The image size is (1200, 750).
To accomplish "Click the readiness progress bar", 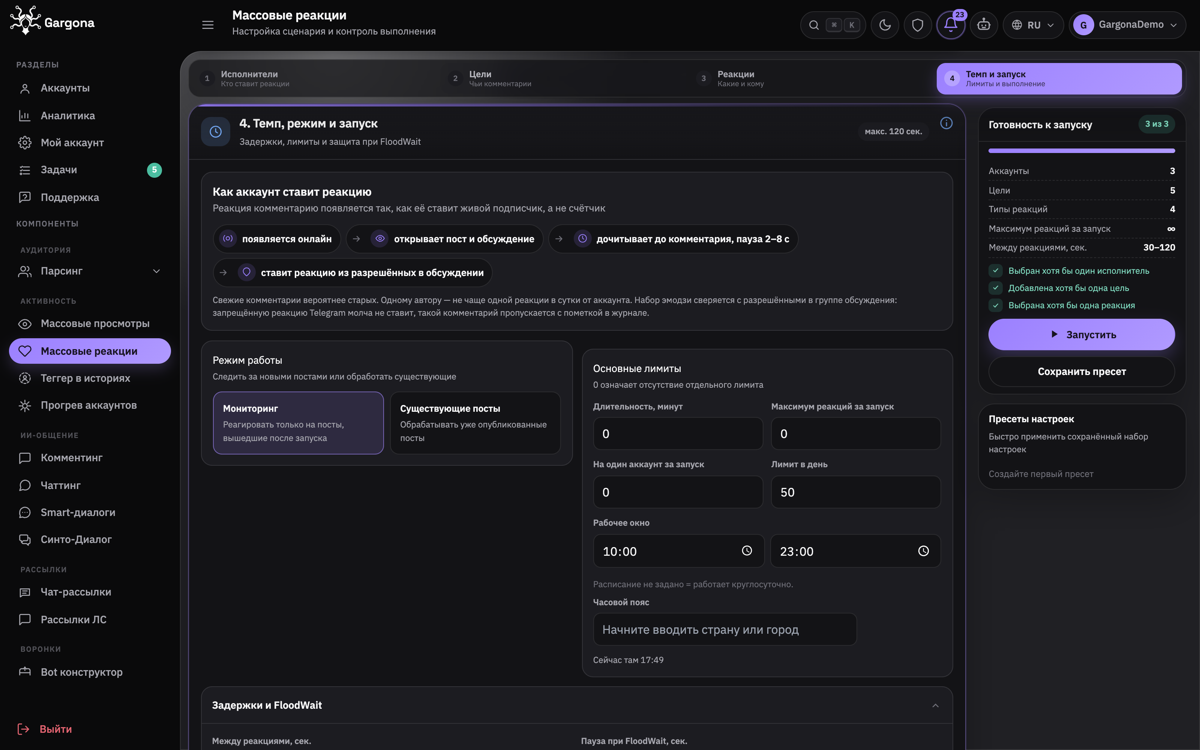I will 1081,150.
